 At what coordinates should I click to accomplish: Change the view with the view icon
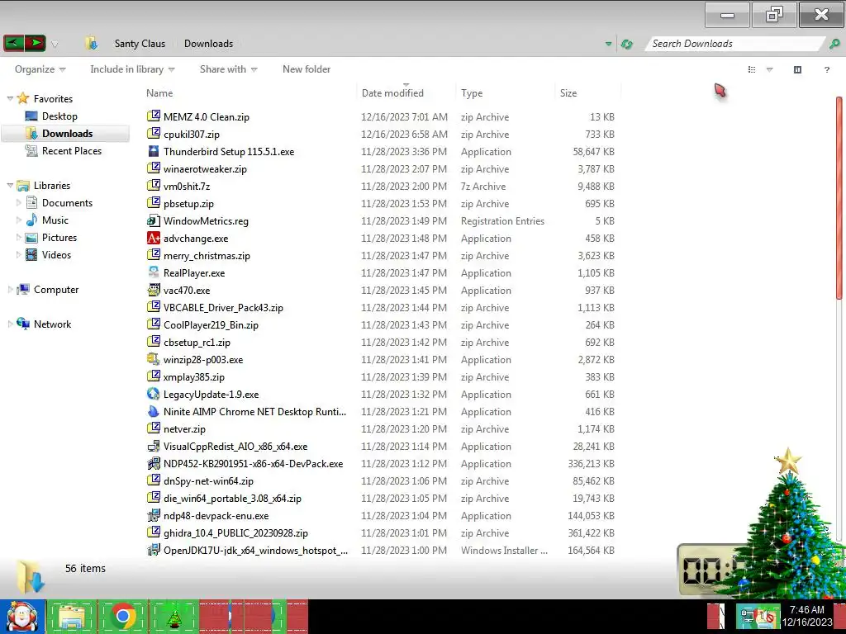pyautogui.click(x=752, y=69)
